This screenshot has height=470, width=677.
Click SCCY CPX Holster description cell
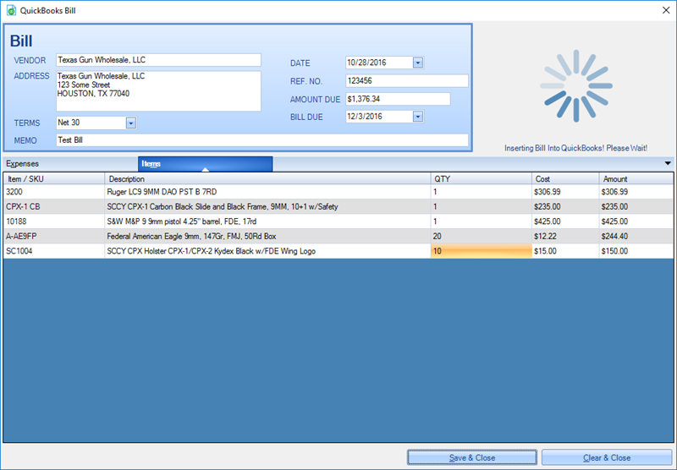tap(267, 251)
